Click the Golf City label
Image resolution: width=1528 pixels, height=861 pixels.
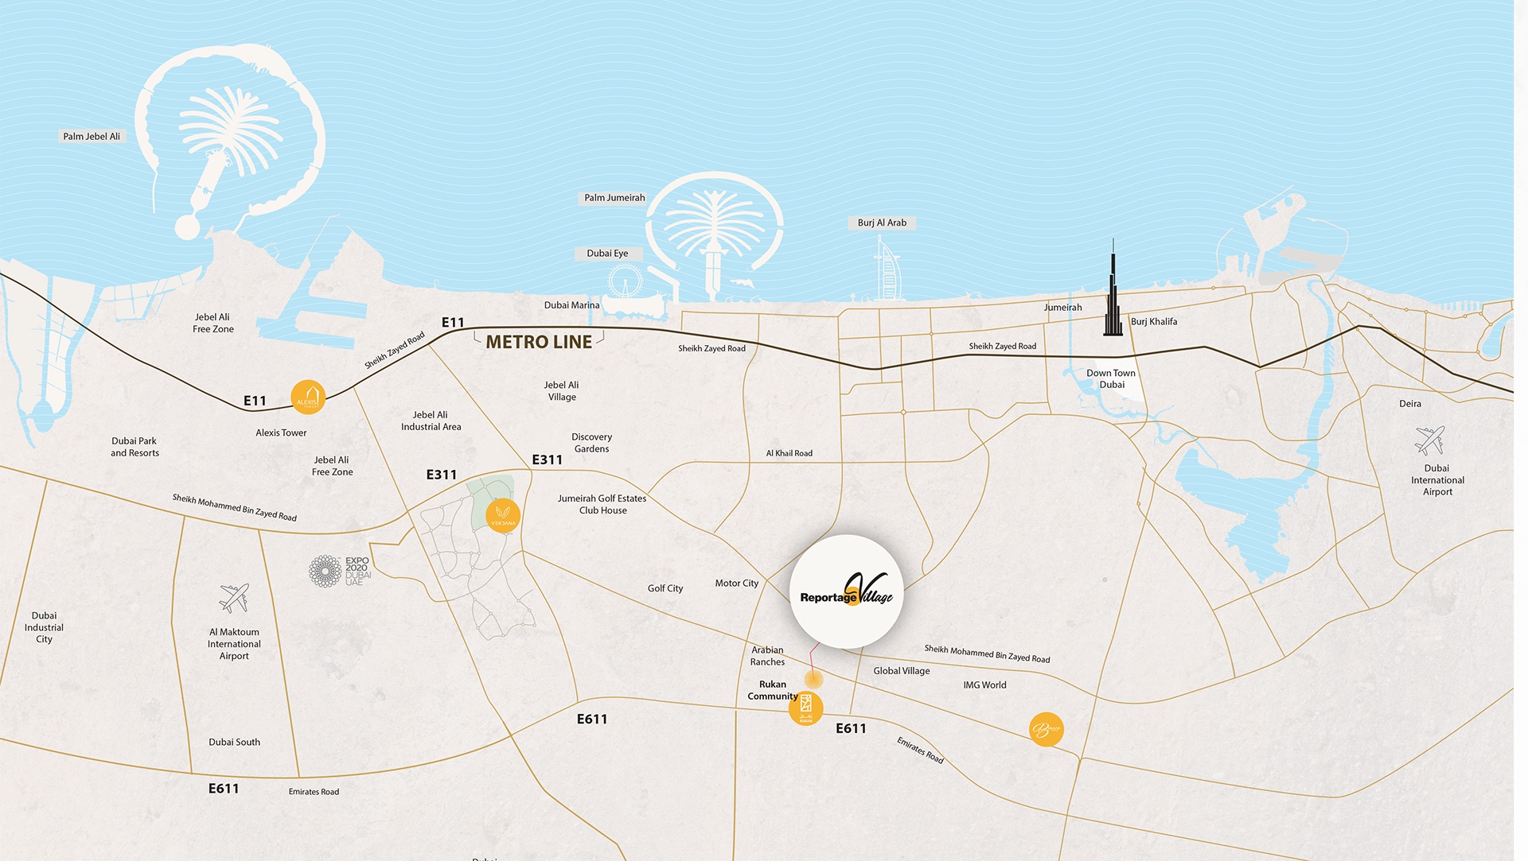[665, 588]
